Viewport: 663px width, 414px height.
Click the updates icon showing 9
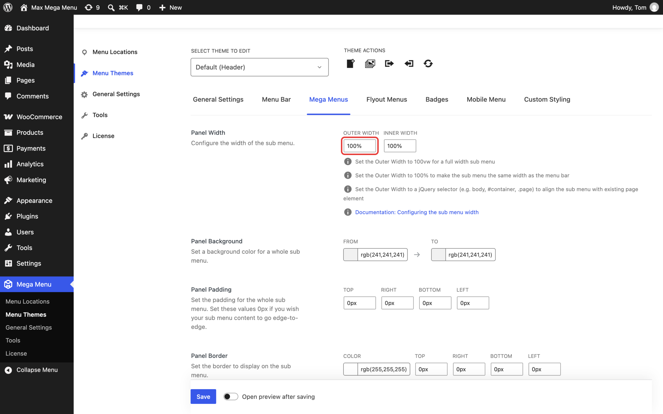[89, 8]
